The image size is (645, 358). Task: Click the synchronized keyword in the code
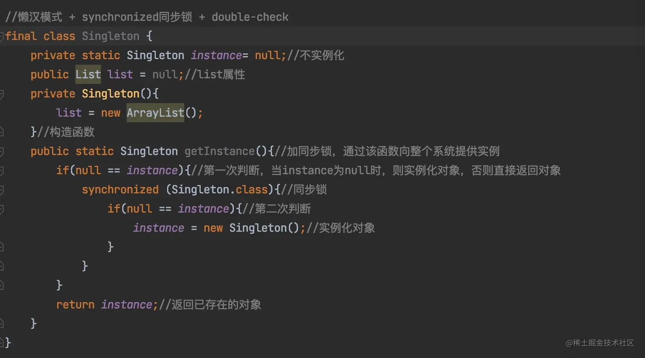pyautogui.click(x=120, y=189)
